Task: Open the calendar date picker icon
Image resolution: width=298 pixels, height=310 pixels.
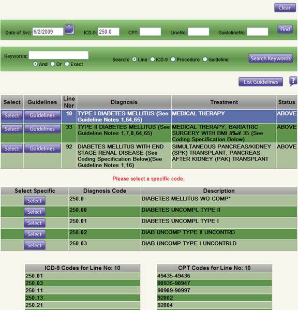Action: coord(69,29)
